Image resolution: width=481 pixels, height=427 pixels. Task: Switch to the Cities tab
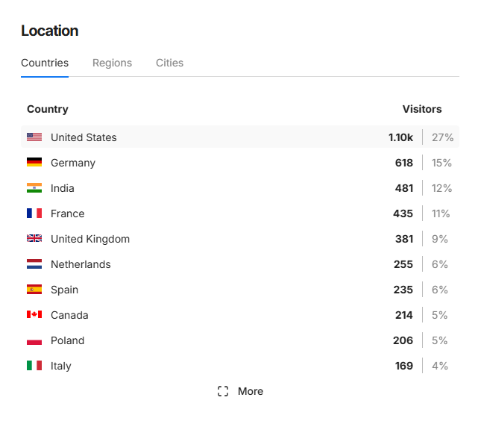[169, 63]
